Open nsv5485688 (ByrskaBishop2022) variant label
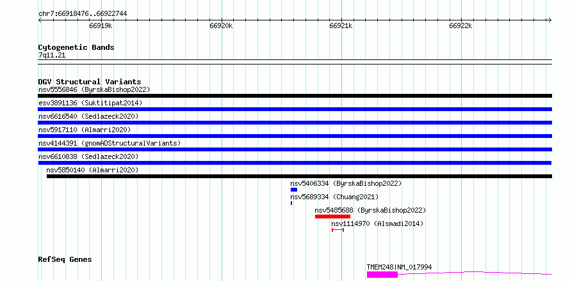 coord(370,210)
